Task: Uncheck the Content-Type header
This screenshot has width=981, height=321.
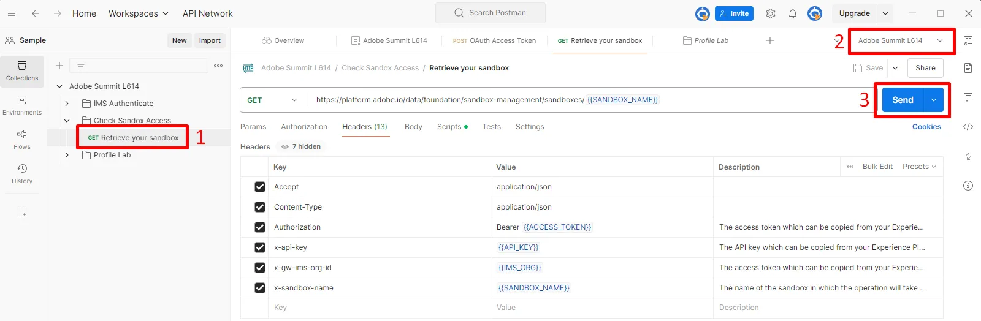Action: pos(260,207)
